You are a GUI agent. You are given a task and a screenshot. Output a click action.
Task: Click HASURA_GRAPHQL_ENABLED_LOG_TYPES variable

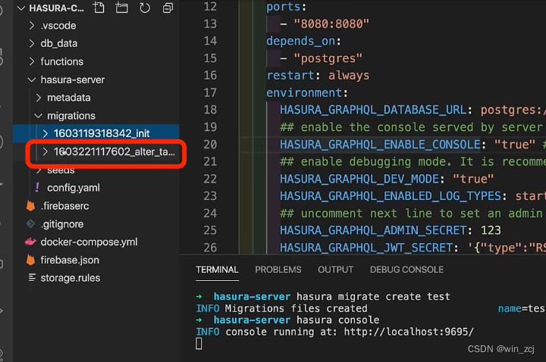click(391, 196)
